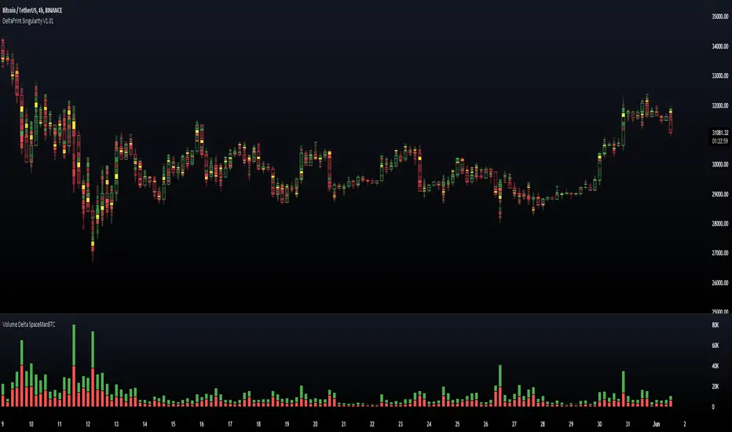The image size is (732, 432).
Task: Click the 32000.00 price axis label
Action: (720, 105)
